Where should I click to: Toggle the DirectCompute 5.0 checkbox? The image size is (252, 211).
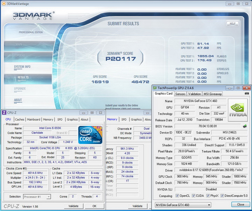pos(222,196)
